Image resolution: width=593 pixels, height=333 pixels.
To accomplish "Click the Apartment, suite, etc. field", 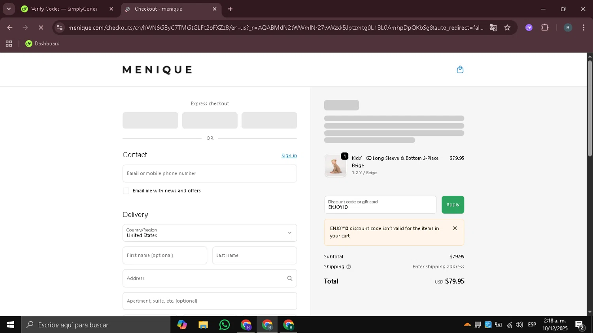I will [210, 301].
